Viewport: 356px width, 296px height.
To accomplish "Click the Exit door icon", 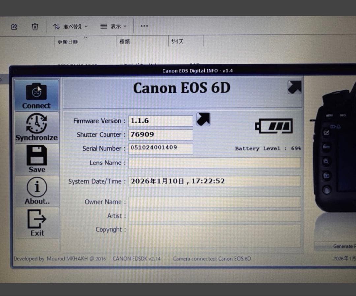I will tap(37, 219).
